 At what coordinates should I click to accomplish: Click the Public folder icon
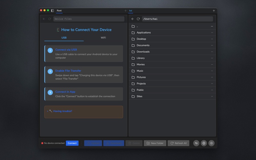[133, 90]
